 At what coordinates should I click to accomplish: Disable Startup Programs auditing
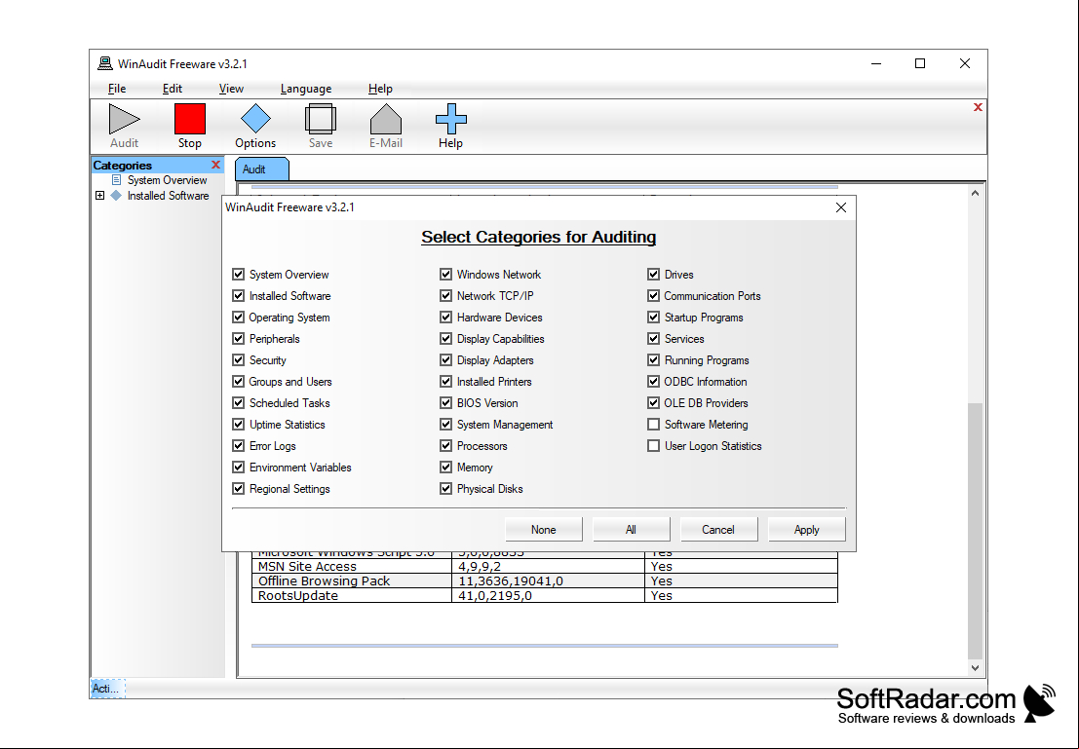(x=654, y=318)
